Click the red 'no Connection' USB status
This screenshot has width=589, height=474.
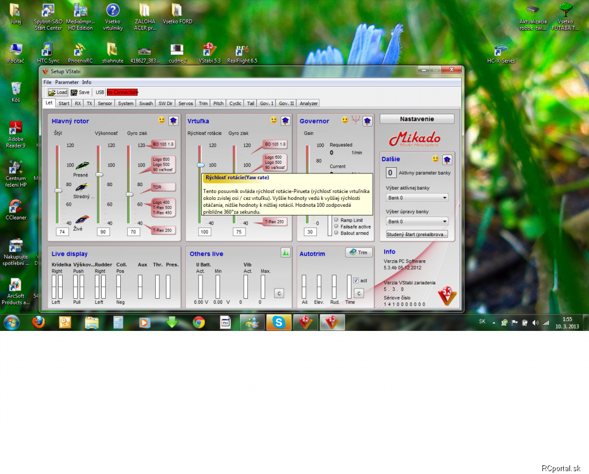point(123,93)
